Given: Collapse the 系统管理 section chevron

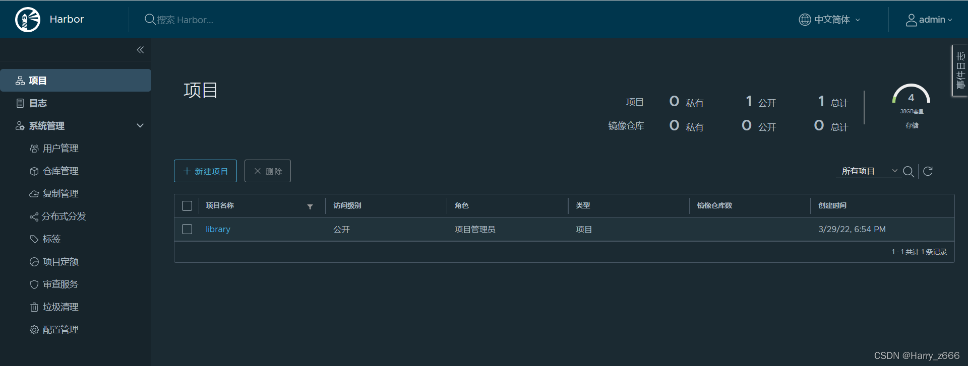Looking at the screenshot, I should pyautogui.click(x=140, y=125).
